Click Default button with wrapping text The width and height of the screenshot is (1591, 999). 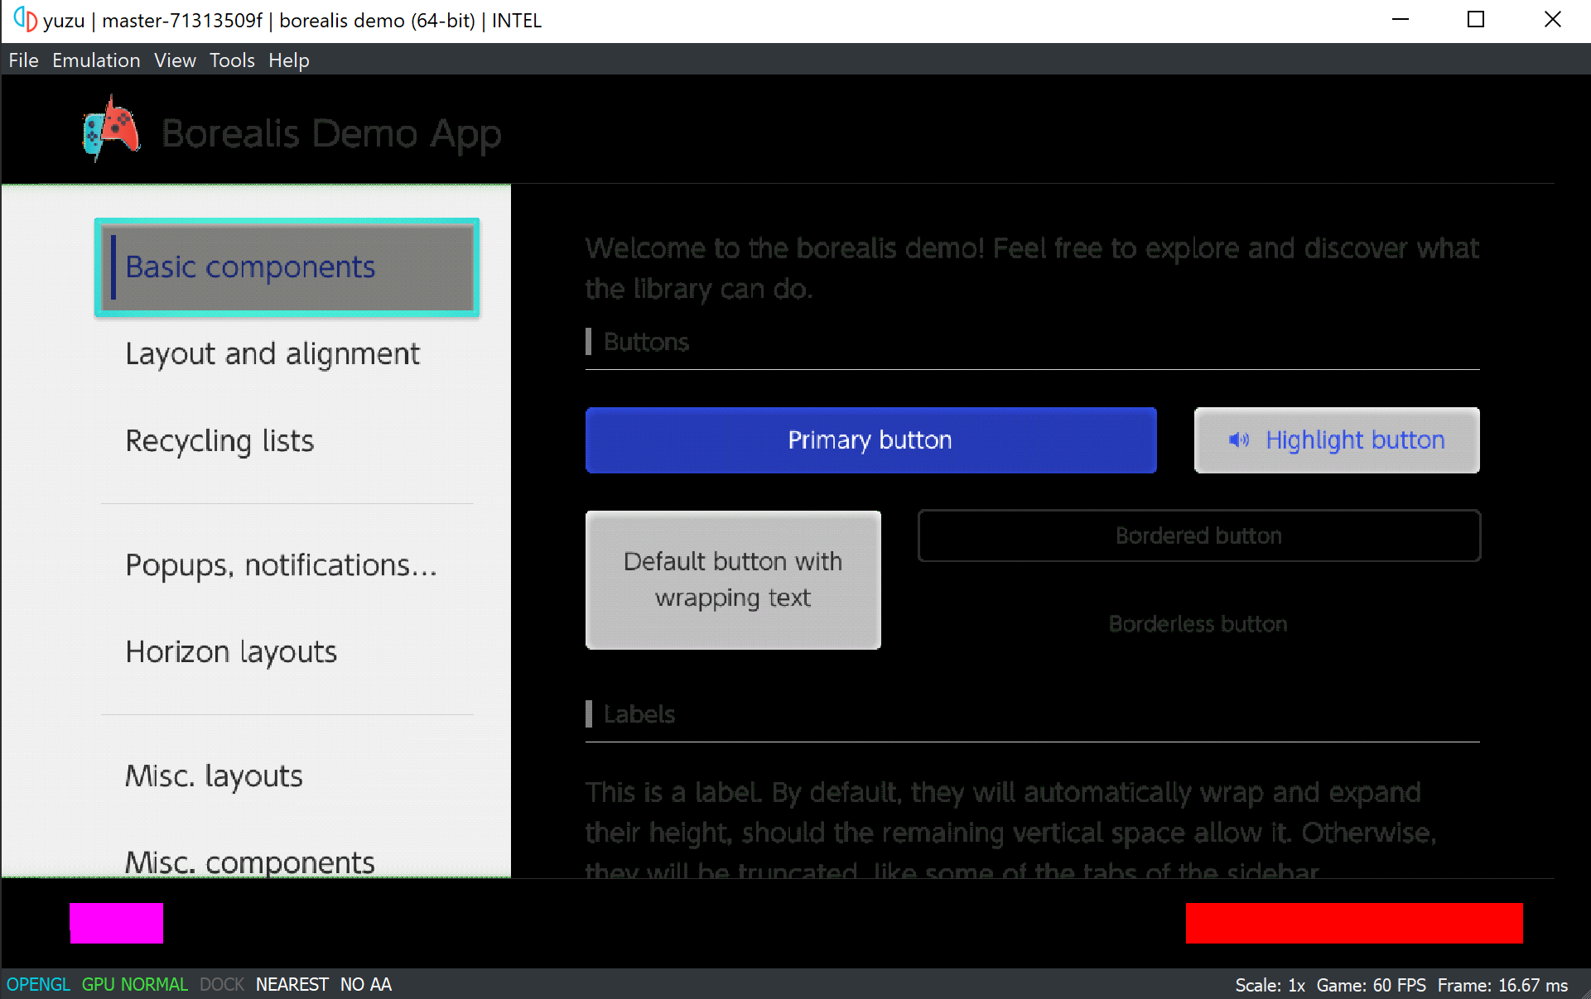[x=733, y=579]
